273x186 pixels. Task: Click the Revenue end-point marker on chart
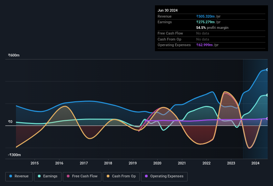[x=267, y=69]
